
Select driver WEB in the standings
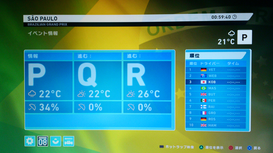pos(216,76)
